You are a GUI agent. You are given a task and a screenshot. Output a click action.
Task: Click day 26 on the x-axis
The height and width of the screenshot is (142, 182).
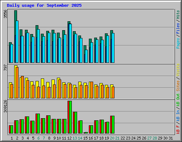[144, 138]
